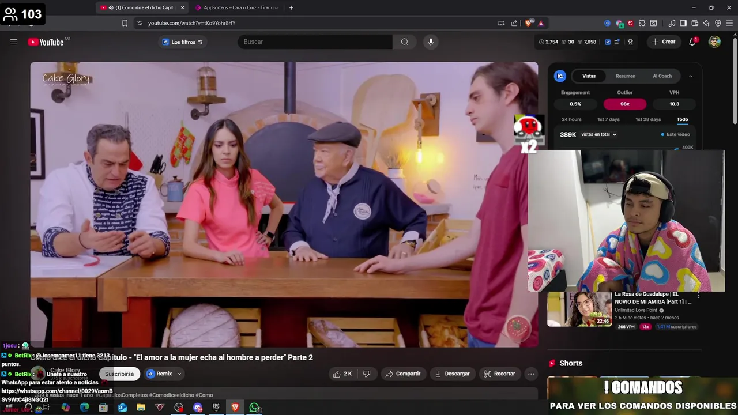Select the 1st 7 days range

608,119
